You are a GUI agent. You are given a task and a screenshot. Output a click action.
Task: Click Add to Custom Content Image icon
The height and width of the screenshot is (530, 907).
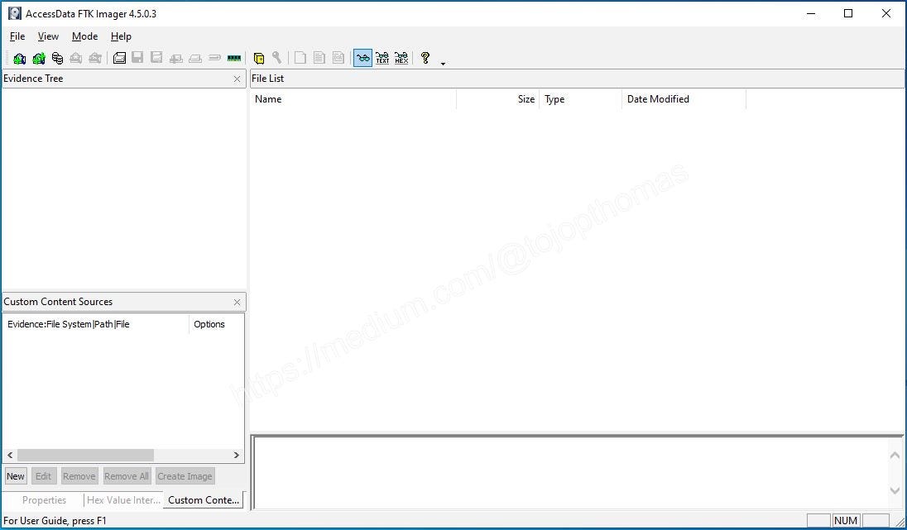175,58
